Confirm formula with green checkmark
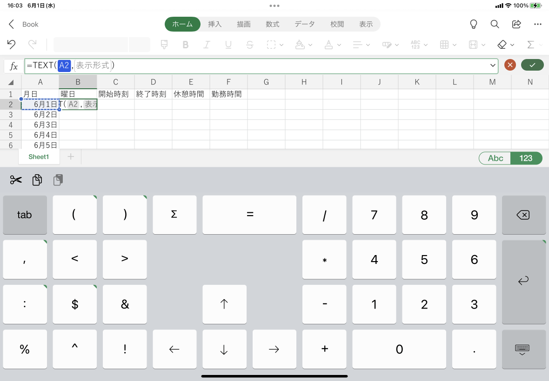 532,65
